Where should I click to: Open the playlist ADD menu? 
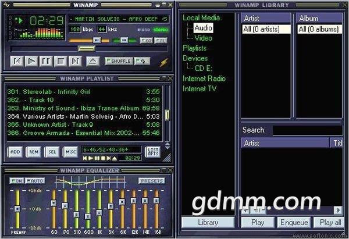tap(15, 152)
